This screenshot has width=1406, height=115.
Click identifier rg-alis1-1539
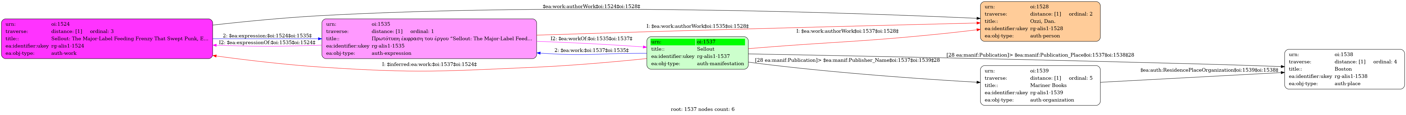[x=1046, y=92]
